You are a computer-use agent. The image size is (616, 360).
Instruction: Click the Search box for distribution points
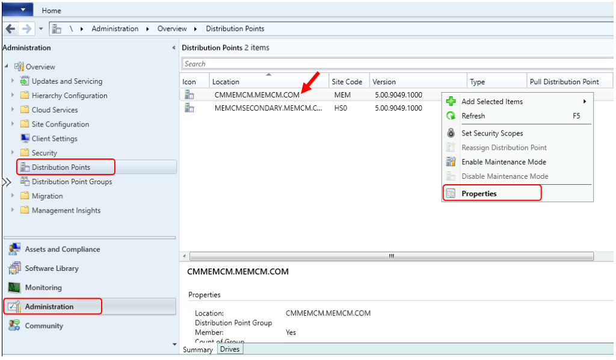pos(397,64)
